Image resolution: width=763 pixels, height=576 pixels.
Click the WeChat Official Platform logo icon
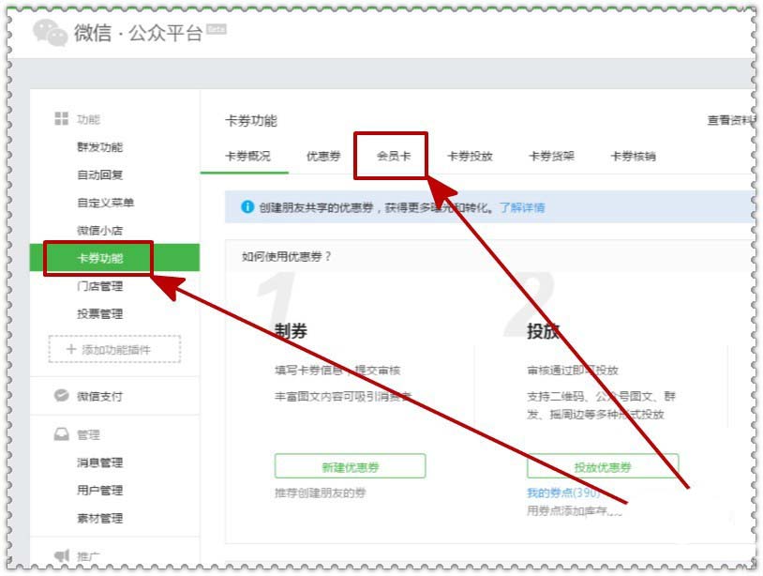click(x=48, y=29)
